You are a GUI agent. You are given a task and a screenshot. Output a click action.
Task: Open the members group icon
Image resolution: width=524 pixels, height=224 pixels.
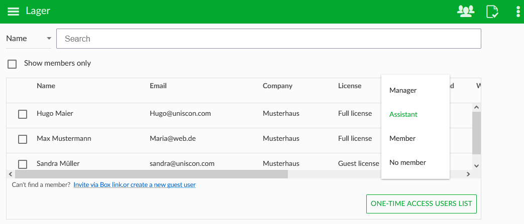pyautogui.click(x=465, y=11)
